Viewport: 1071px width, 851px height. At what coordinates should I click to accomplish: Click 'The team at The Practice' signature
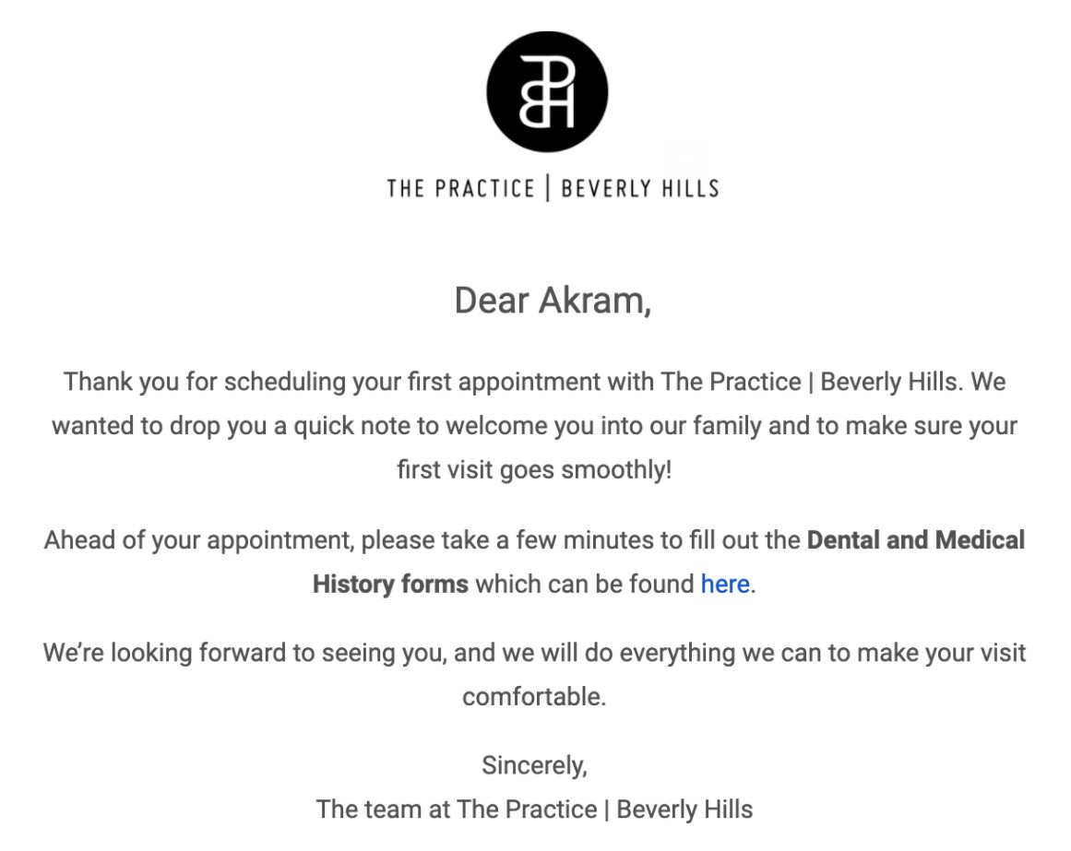(458, 809)
